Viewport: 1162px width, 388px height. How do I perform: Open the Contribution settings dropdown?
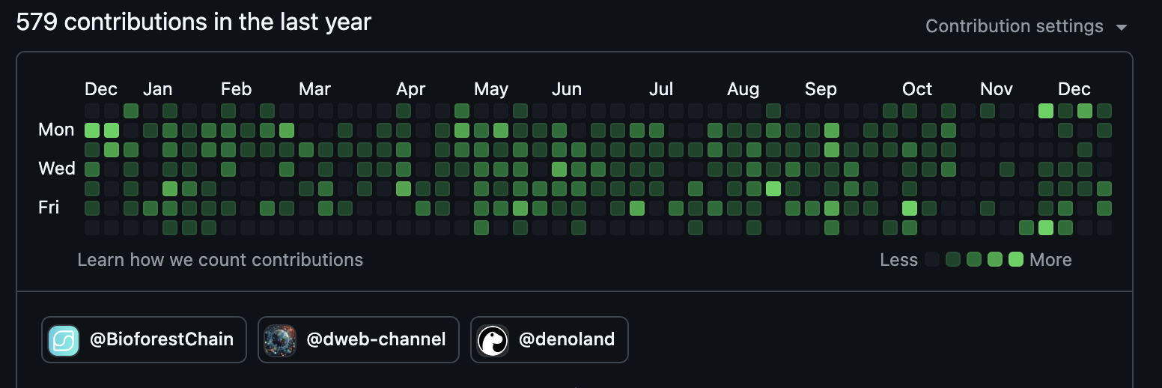click(1026, 26)
